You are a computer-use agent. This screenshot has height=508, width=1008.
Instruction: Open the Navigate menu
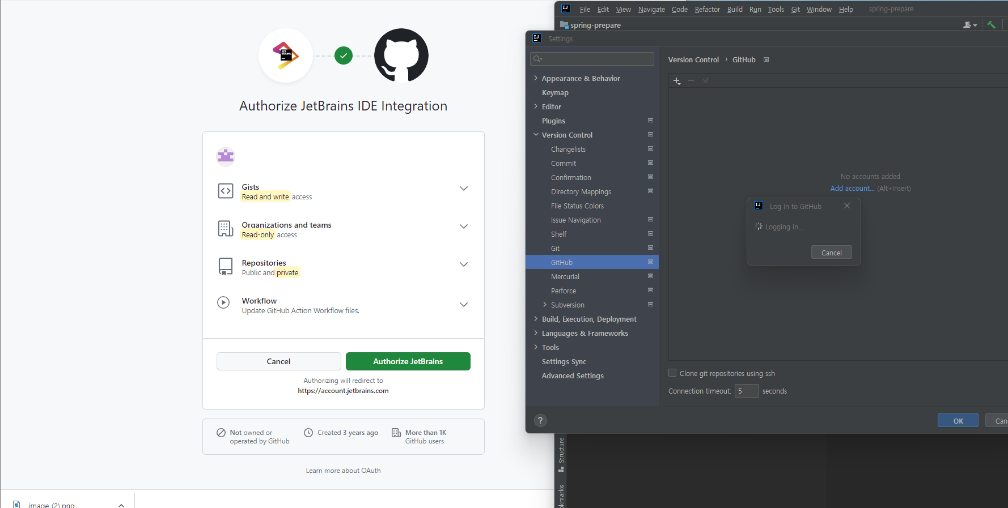coord(651,9)
